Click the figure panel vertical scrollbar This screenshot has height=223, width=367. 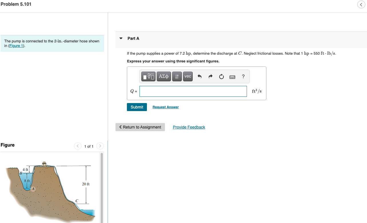point(102,188)
